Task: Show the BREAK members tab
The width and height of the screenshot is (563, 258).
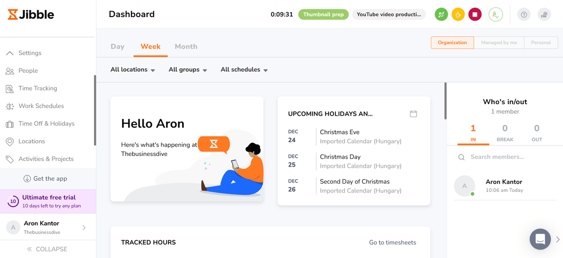Action: pos(505,133)
